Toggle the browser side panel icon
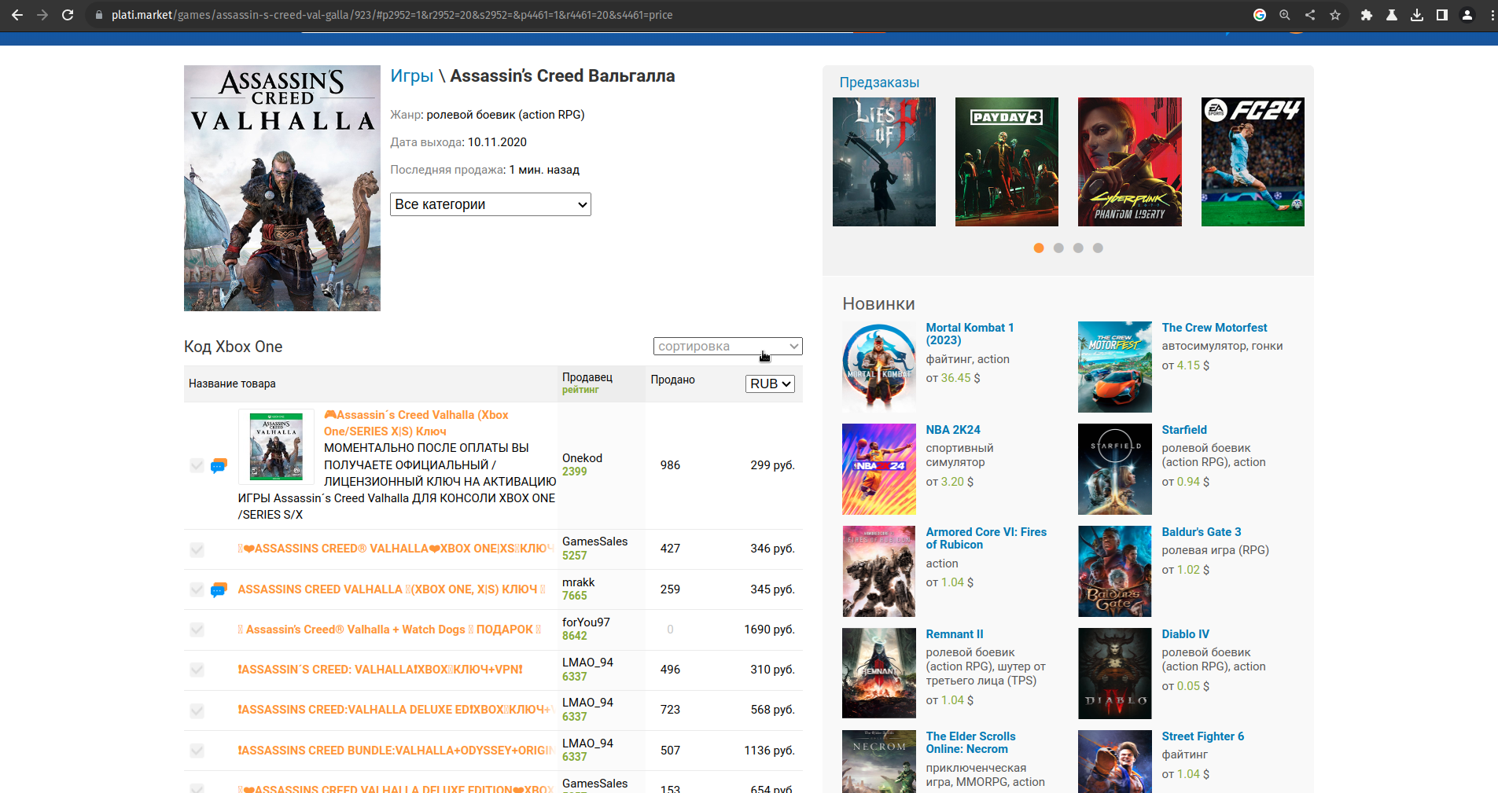The width and height of the screenshot is (1498, 793). click(x=1442, y=15)
